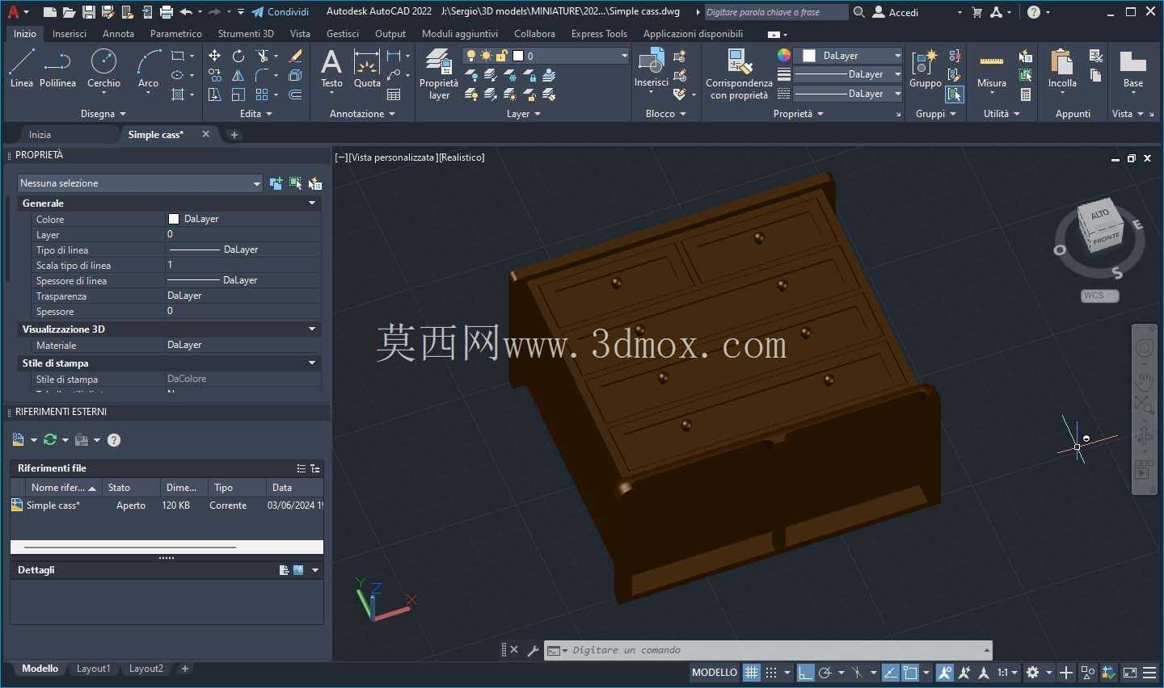Select the Quota dimension tool
This screenshot has height=688, width=1164.
(x=367, y=69)
